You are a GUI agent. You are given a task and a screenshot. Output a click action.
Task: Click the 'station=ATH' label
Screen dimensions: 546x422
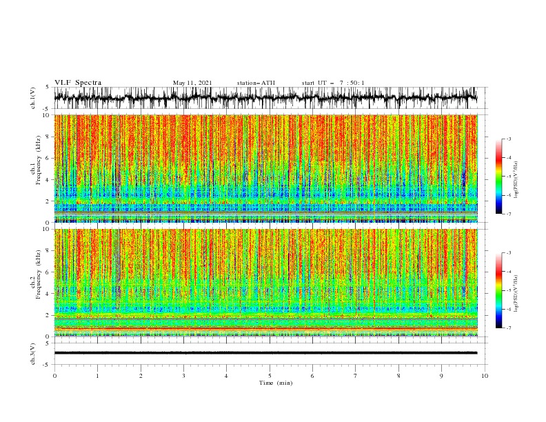(x=256, y=83)
